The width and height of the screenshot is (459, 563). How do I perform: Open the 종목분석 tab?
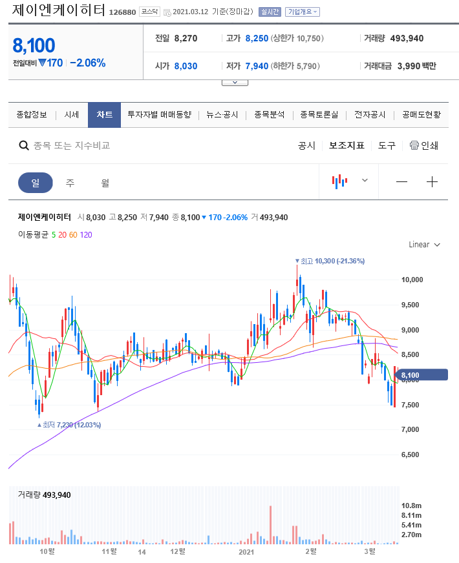pyautogui.click(x=269, y=114)
